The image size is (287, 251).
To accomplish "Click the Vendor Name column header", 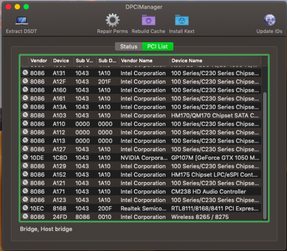I will click(143, 61).
